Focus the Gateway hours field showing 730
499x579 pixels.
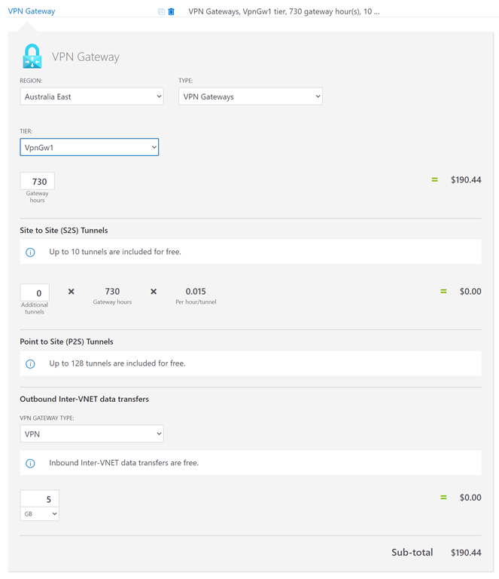point(38,182)
